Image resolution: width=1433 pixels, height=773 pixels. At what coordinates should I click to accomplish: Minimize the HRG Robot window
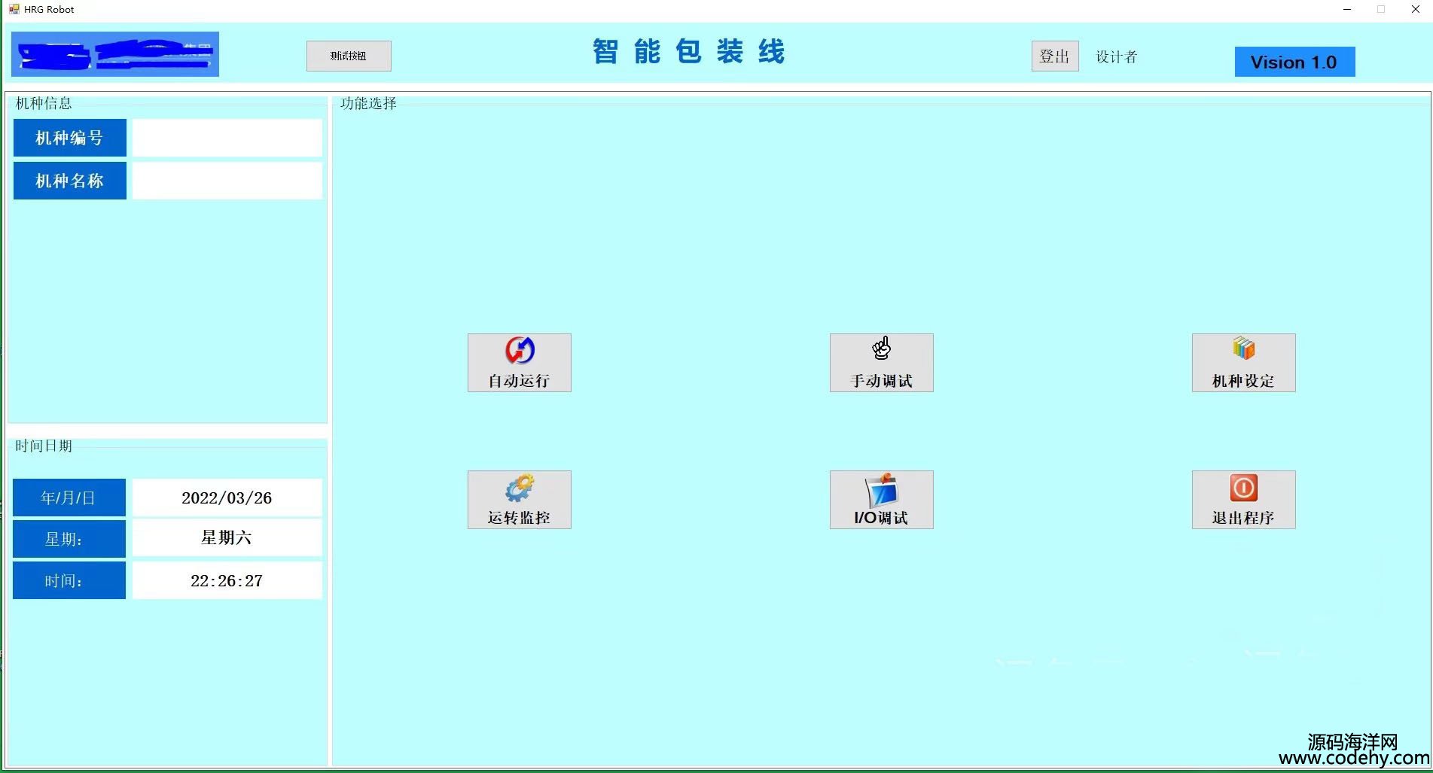[1347, 10]
